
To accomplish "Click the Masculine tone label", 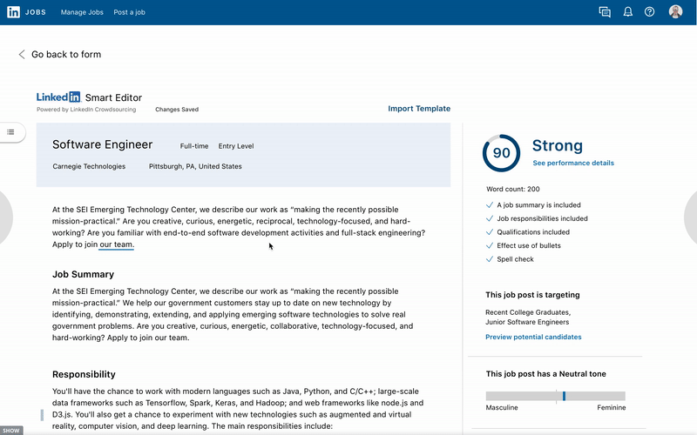I will [502, 407].
